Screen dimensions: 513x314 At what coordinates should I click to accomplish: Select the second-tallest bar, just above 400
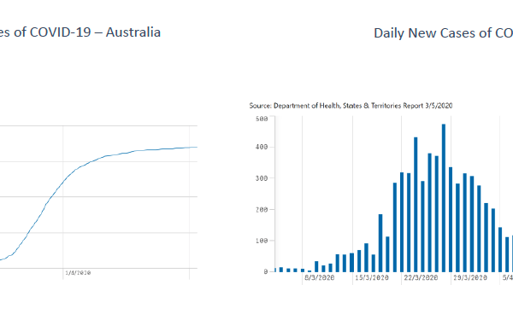click(416, 205)
